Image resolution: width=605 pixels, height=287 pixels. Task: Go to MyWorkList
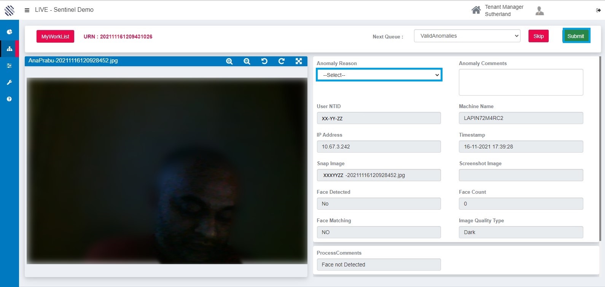[x=55, y=37]
